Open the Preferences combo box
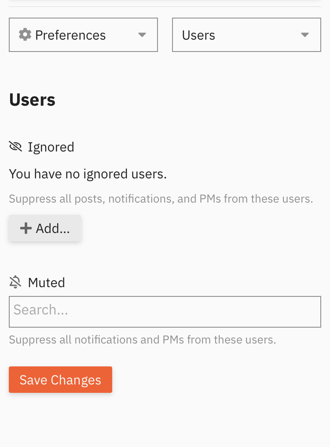The width and height of the screenshot is (330, 447). click(x=83, y=35)
